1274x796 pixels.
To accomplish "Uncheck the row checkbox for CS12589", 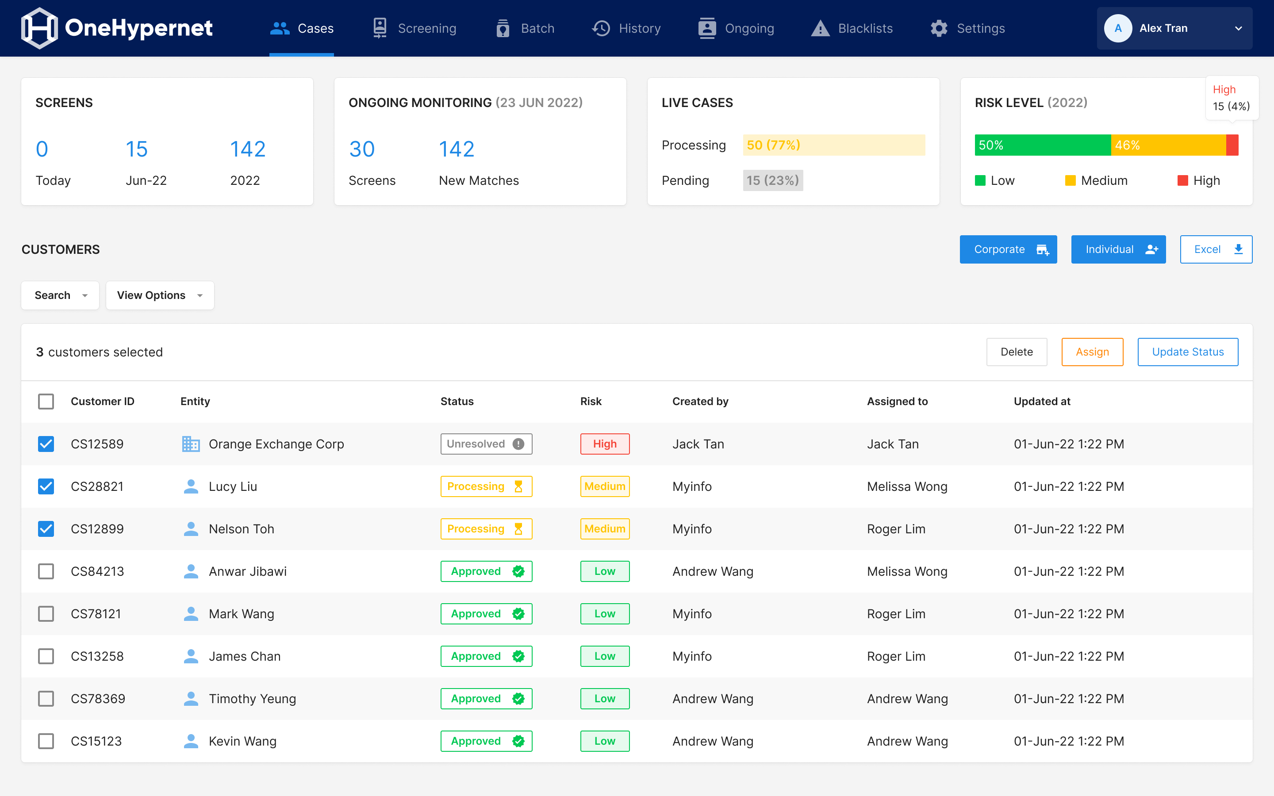I will click(46, 444).
